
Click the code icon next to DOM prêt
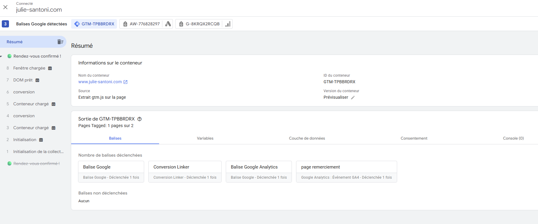(x=37, y=80)
